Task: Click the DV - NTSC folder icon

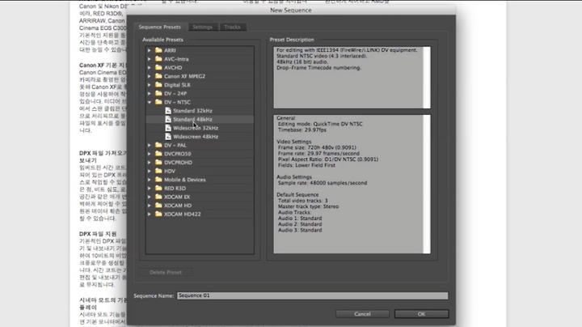Action: click(158, 102)
